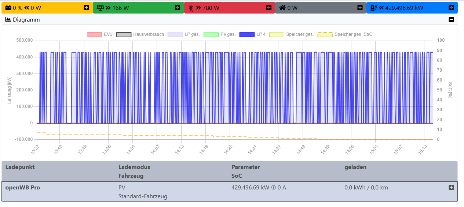Expand the grey house consumption card
Viewport: 464px width, 207px height.
[x=360, y=8]
